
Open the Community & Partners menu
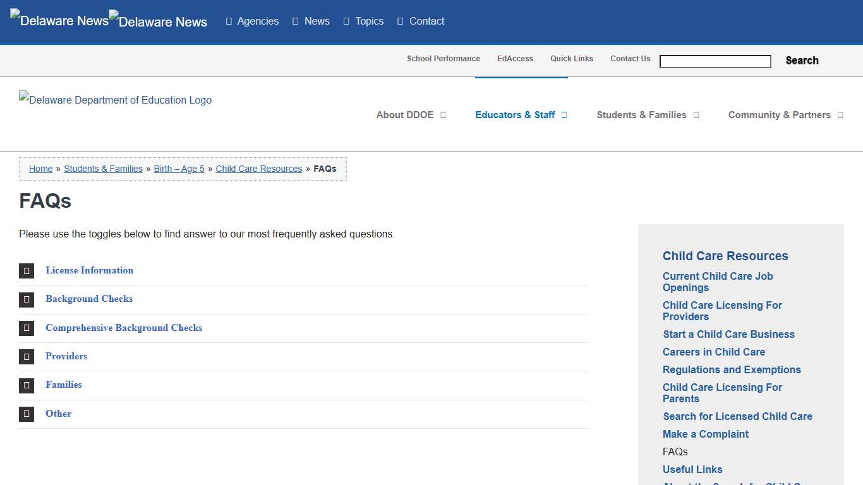(785, 115)
